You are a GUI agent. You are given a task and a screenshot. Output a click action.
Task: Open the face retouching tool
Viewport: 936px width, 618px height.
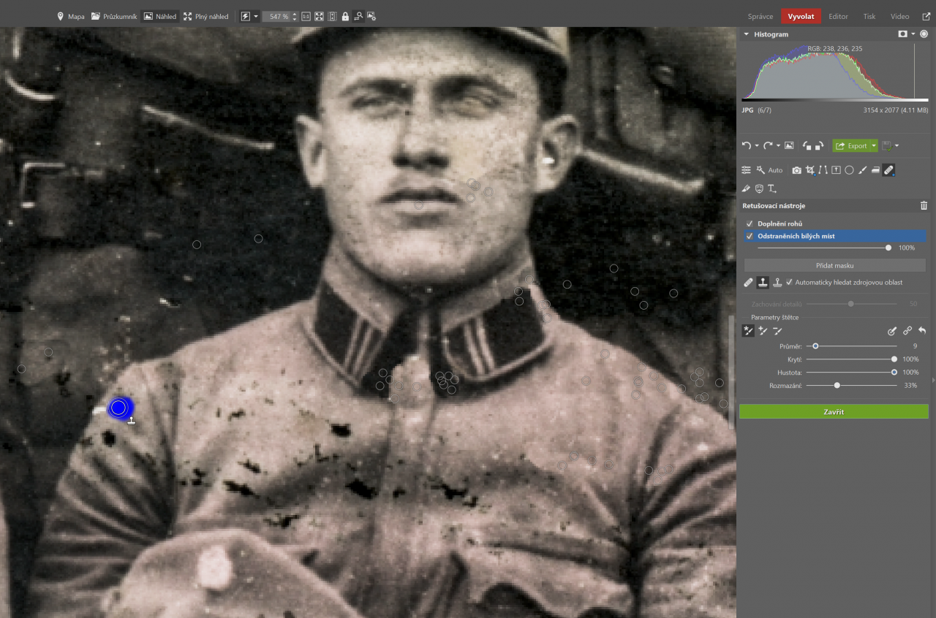point(759,188)
